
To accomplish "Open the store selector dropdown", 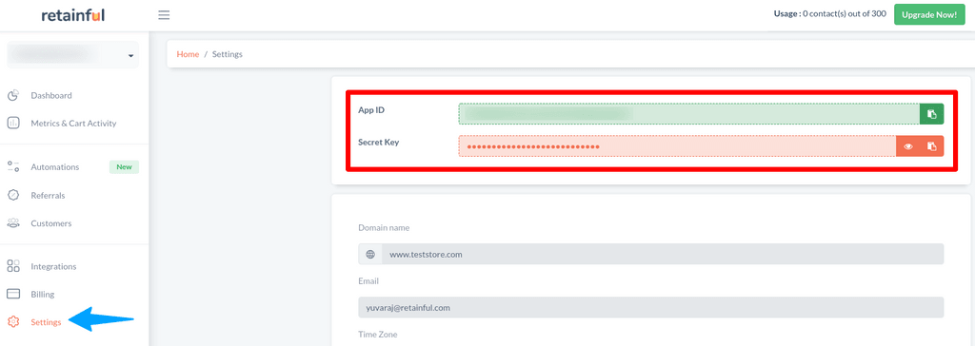I will pos(72,55).
